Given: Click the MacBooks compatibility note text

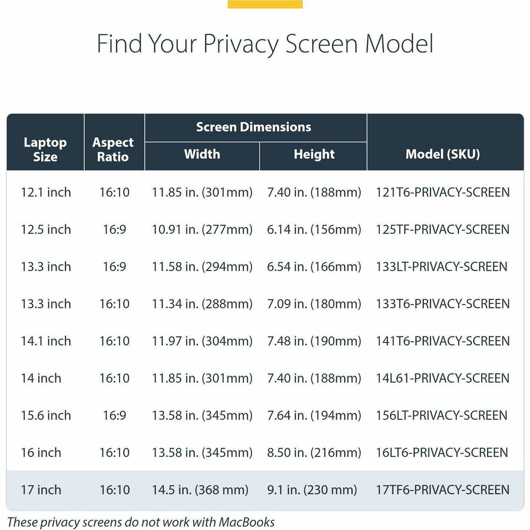Looking at the screenshot, I should (x=141, y=522).
